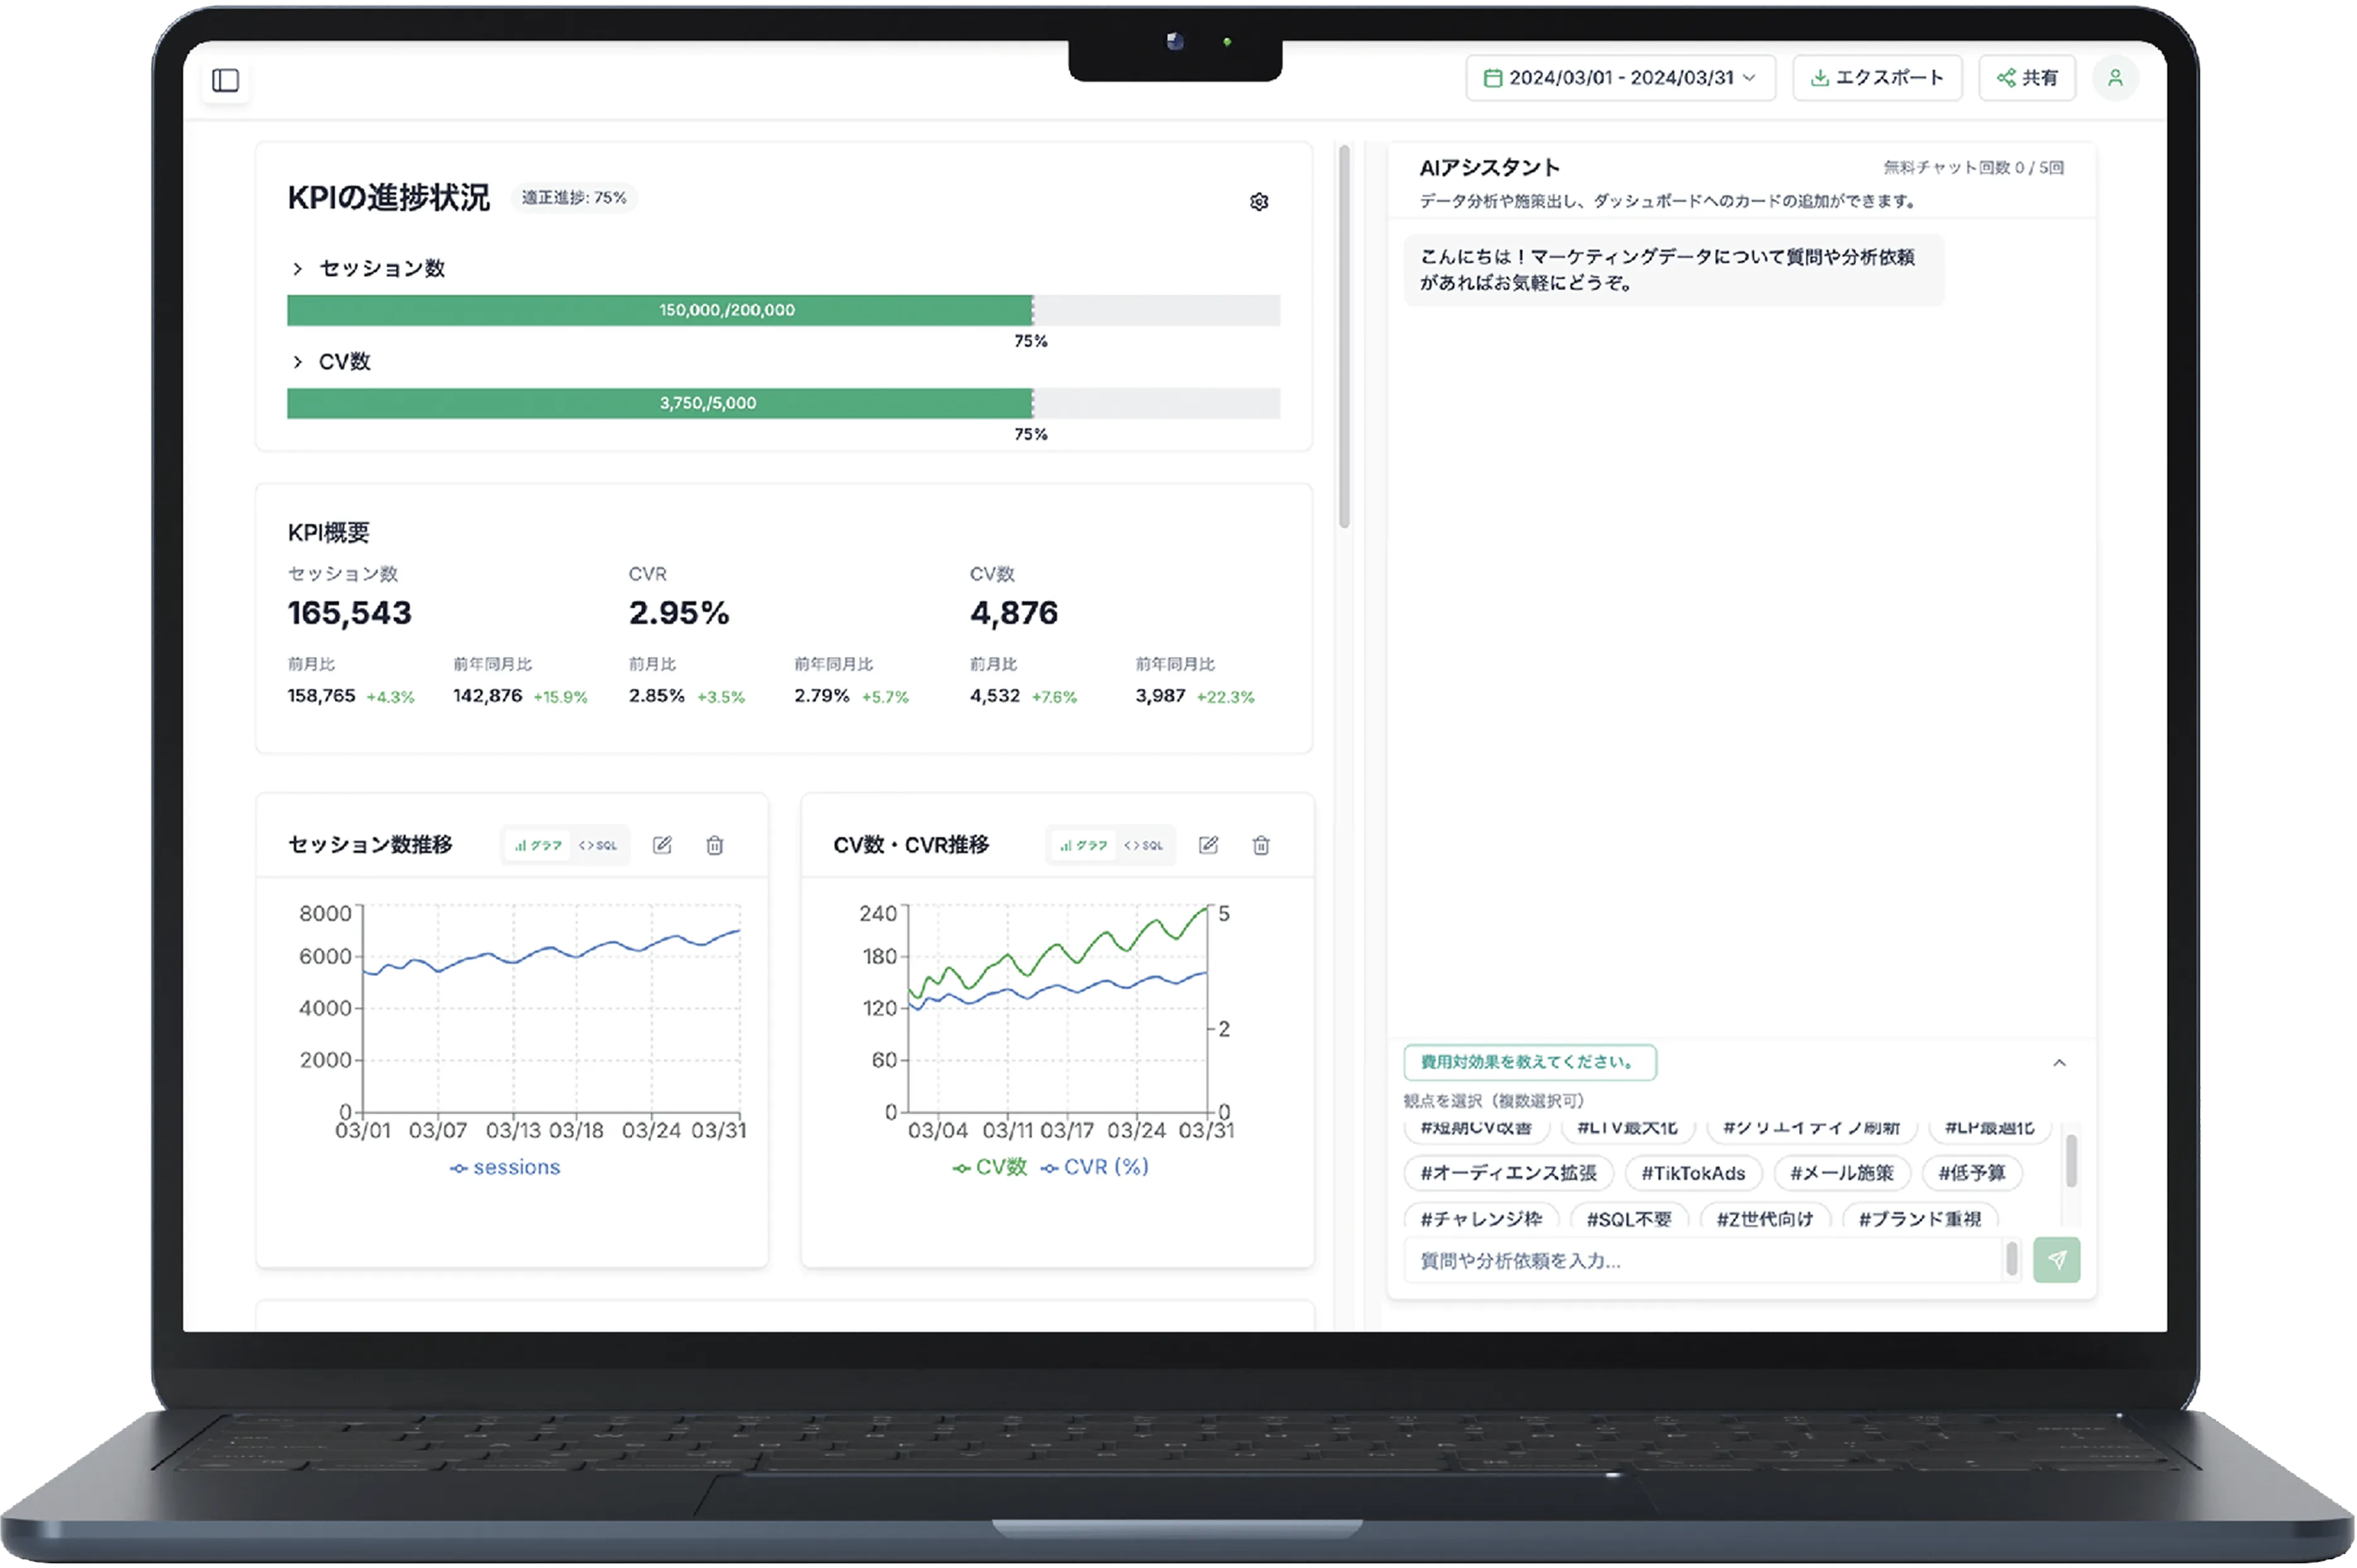Click the 4,876 CV count value
Screen dimensions: 2357x1568
1013,613
